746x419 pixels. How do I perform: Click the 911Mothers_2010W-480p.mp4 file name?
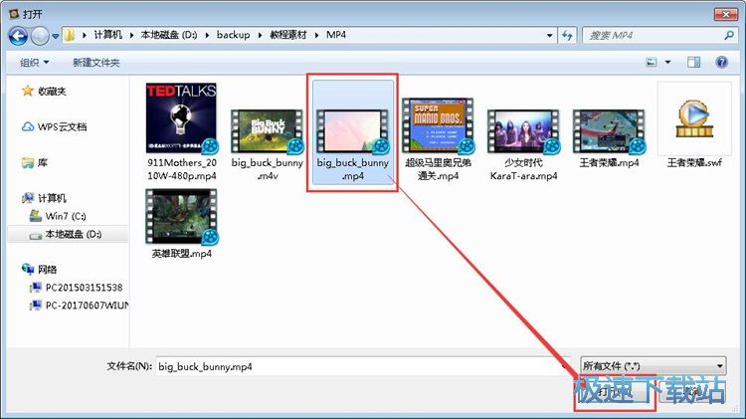point(182,169)
